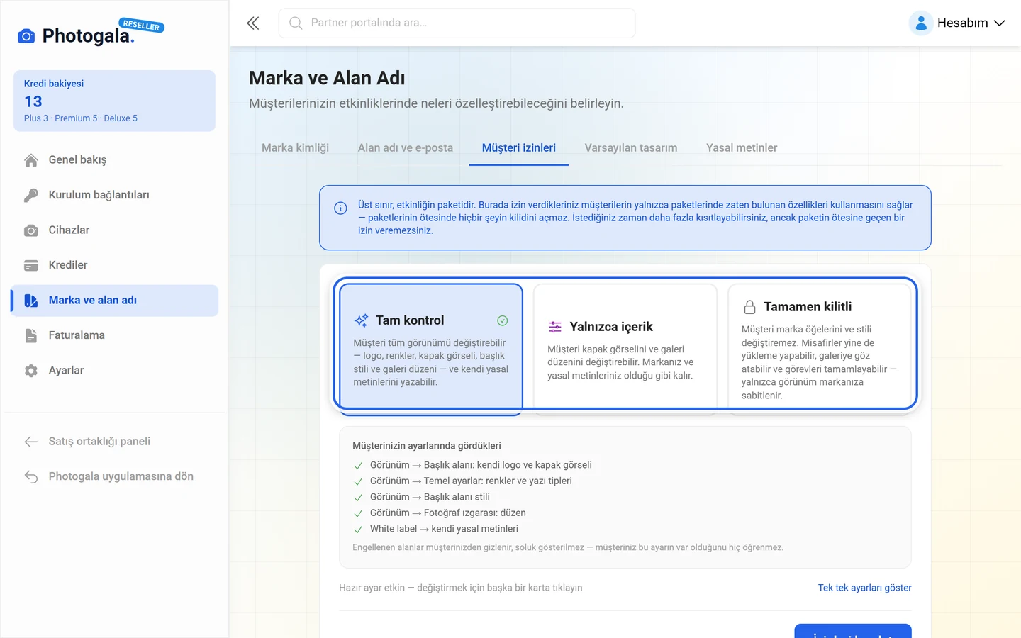This screenshot has height=638, width=1021.
Task: Go to Satış ortaklığı paneli link
Action: tap(99, 442)
